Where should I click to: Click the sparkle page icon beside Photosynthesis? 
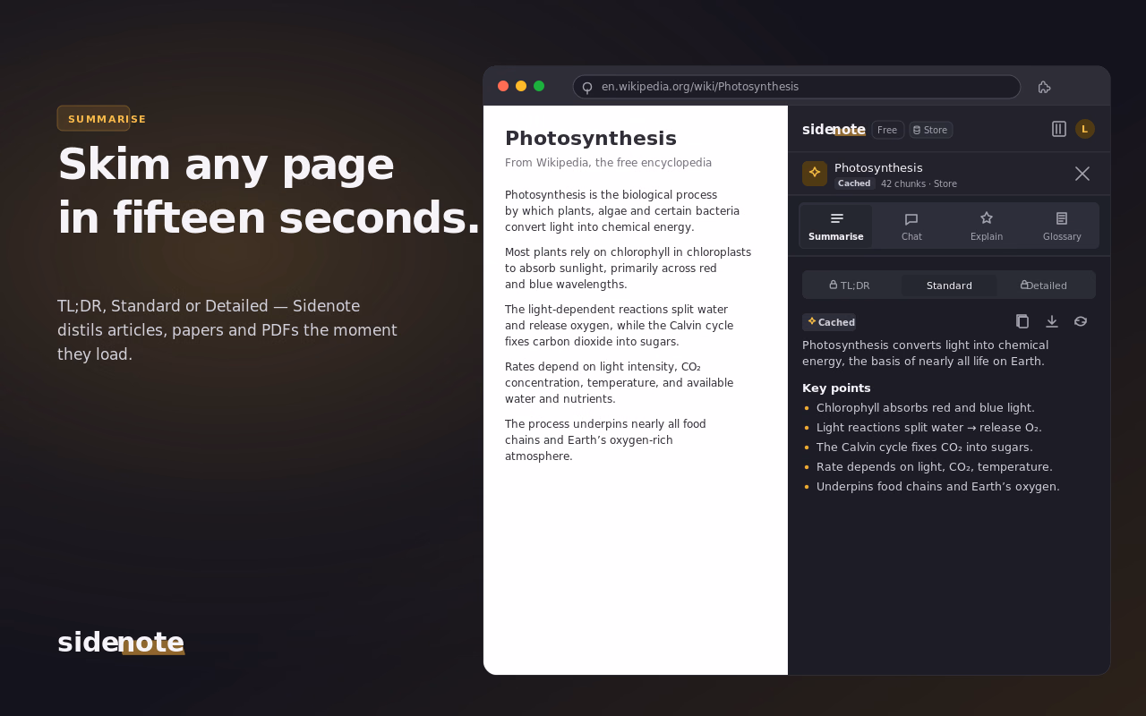[x=815, y=174]
